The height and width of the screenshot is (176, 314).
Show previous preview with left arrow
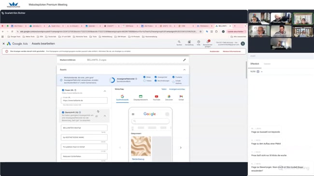[120, 148]
